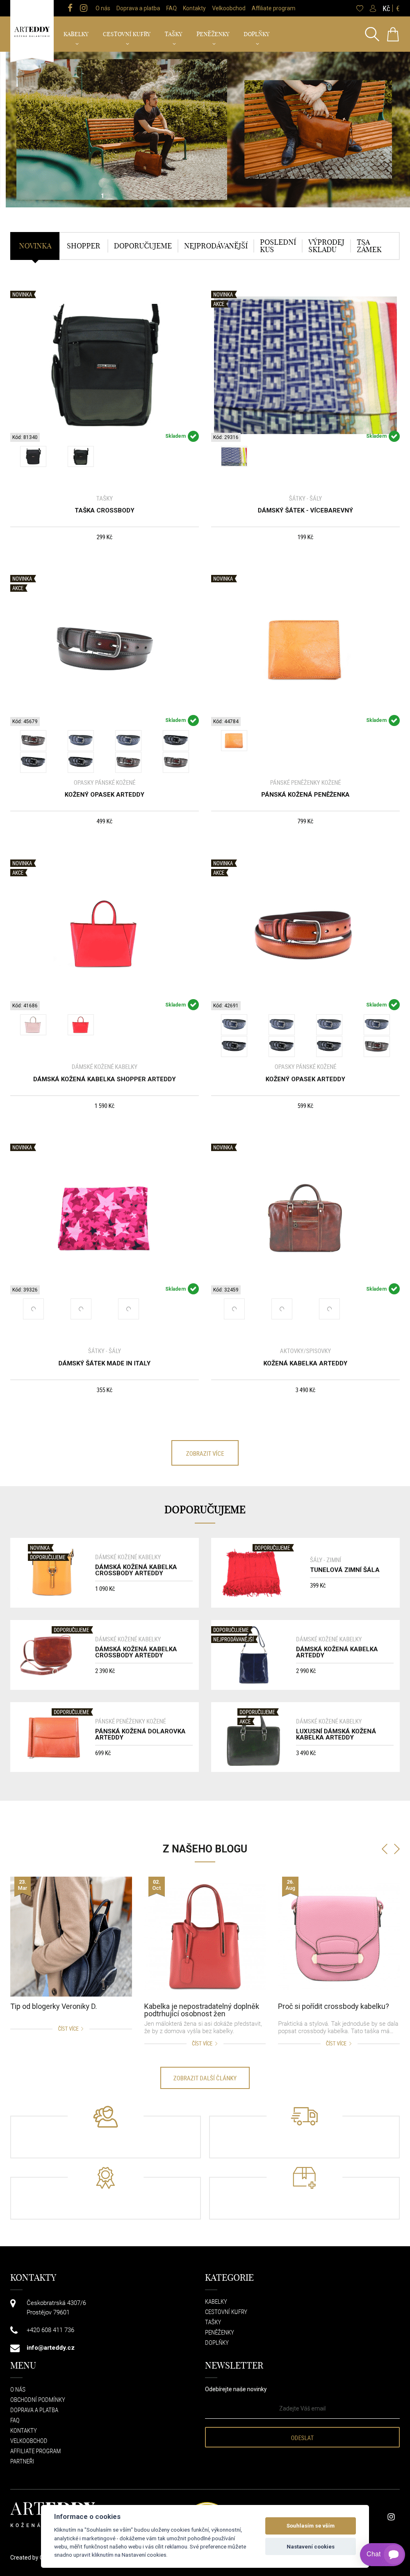Go to previous blog posts arrow

[384, 1849]
